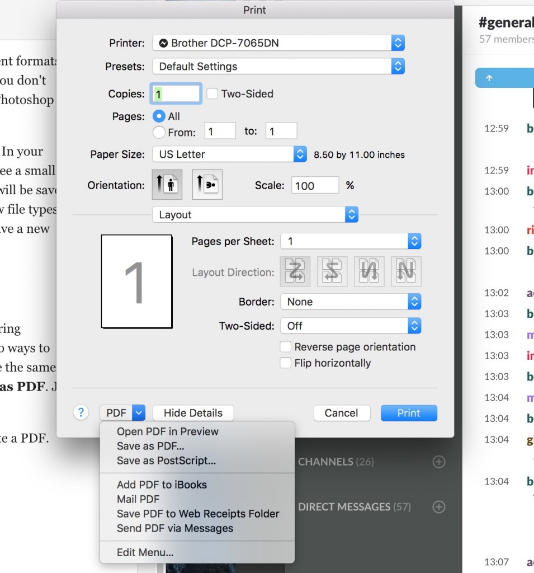The image size is (534, 573).
Task: Open the print help question mark
Action: tap(81, 412)
